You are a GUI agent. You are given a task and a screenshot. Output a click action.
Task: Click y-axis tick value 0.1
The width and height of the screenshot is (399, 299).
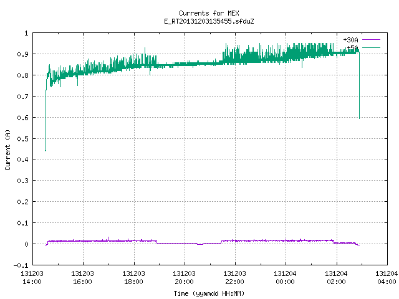[x=22, y=223]
